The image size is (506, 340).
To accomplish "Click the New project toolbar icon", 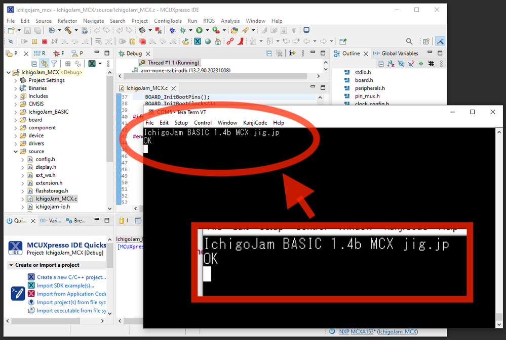I will click(x=11, y=30).
